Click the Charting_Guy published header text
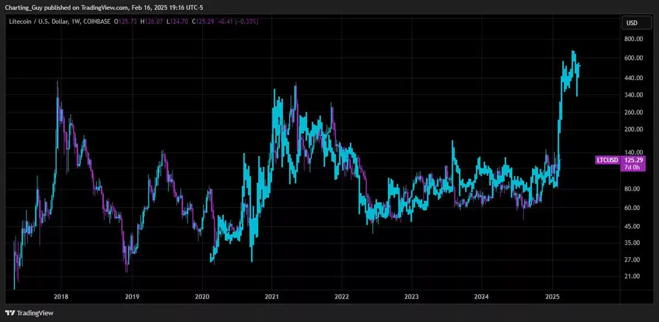The width and height of the screenshot is (659, 322). pyautogui.click(x=103, y=7)
